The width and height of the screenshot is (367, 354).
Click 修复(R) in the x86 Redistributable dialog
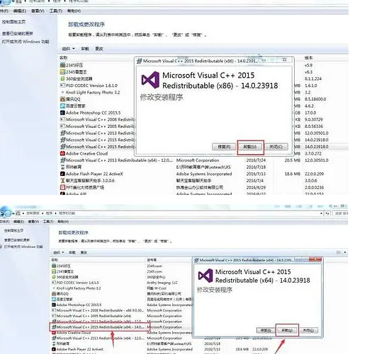(224, 147)
